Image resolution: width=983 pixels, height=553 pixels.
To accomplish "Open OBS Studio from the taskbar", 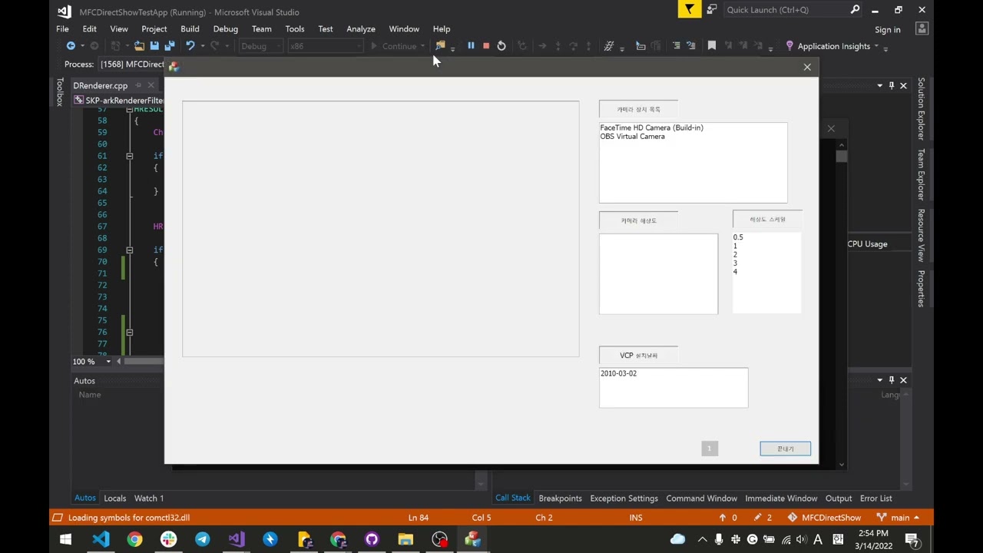I will (439, 539).
